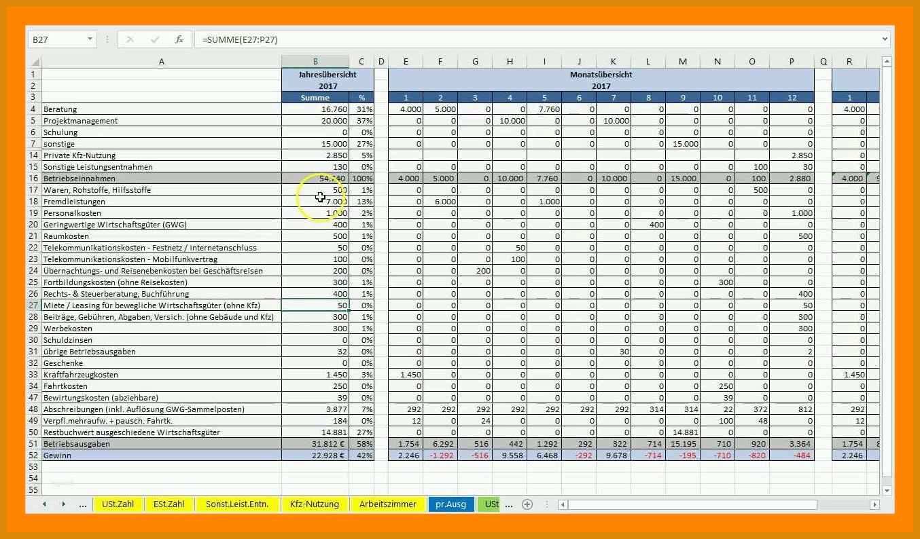Click the horizontal scrollbar thumb
Image resolution: width=920 pixels, height=539 pixels.
coord(693,504)
